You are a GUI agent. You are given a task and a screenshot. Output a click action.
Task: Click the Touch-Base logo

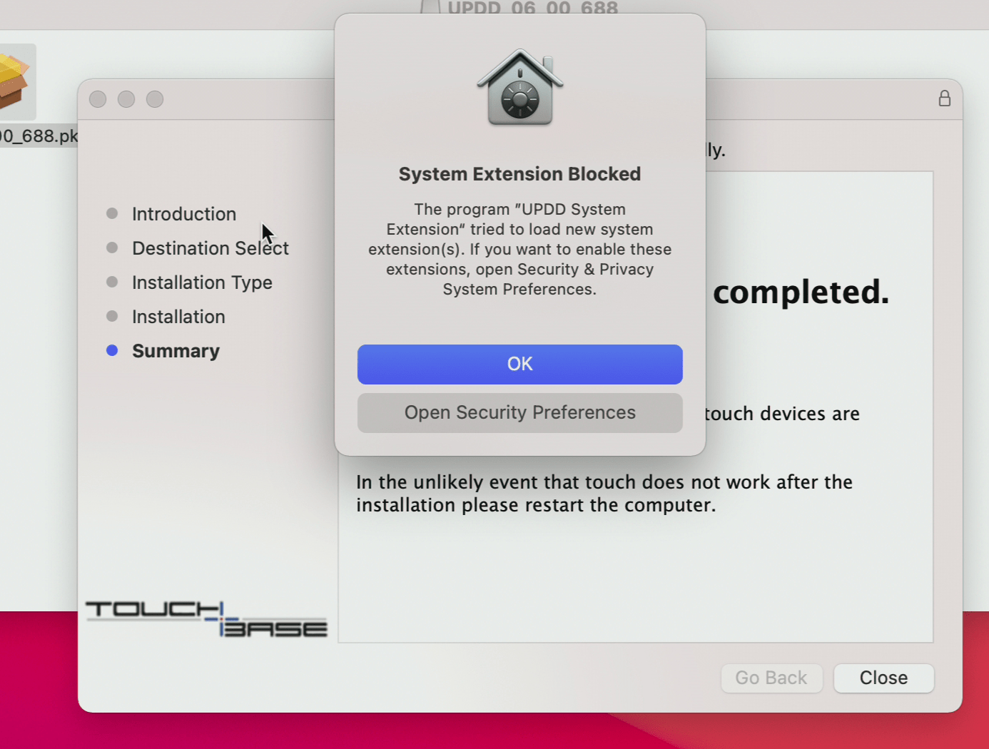pos(206,617)
